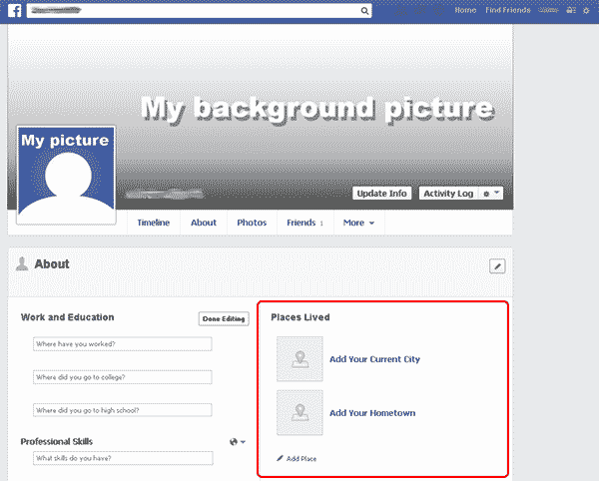The width and height of the screenshot is (599, 481).
Task: Click the 'About' section title
Action: click(52, 263)
